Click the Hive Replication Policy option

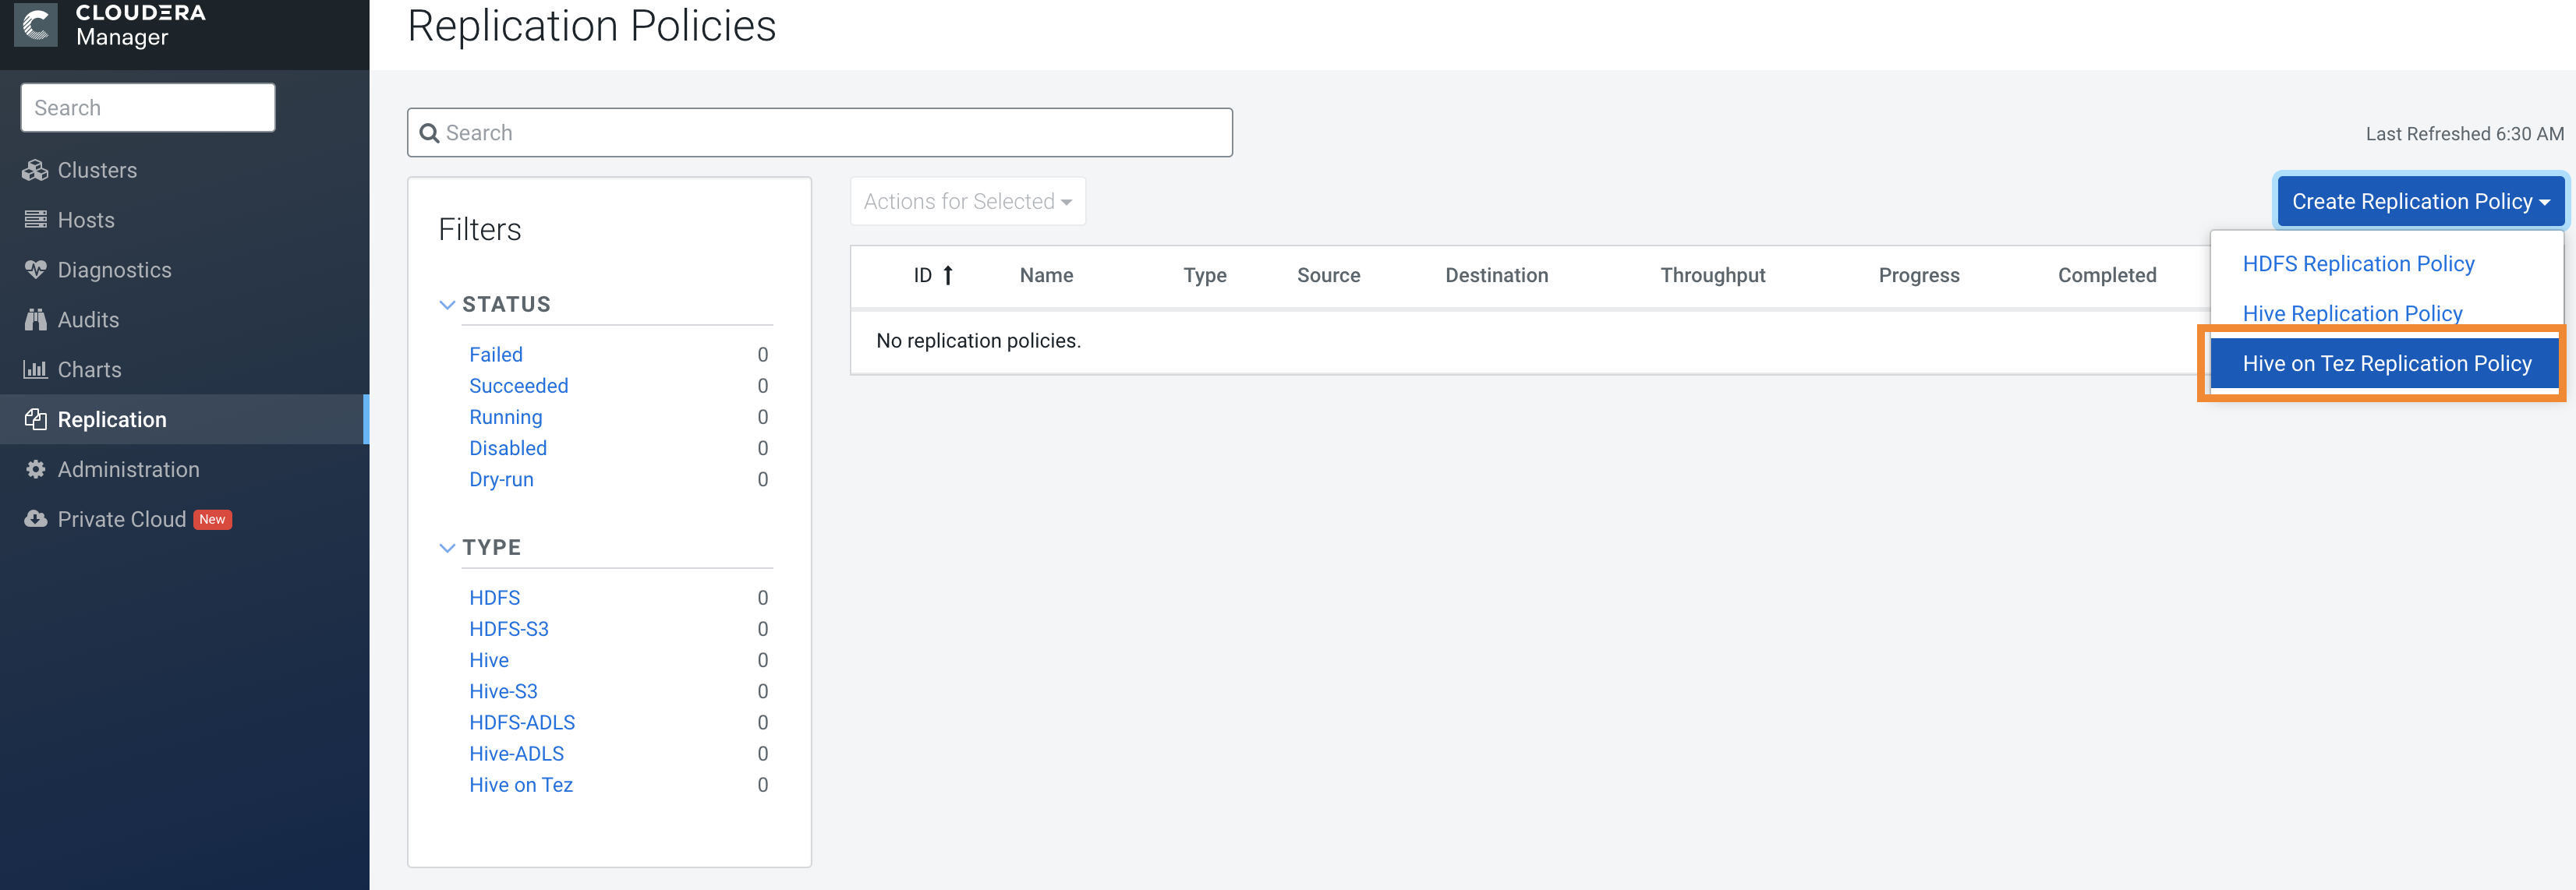(x=2353, y=313)
